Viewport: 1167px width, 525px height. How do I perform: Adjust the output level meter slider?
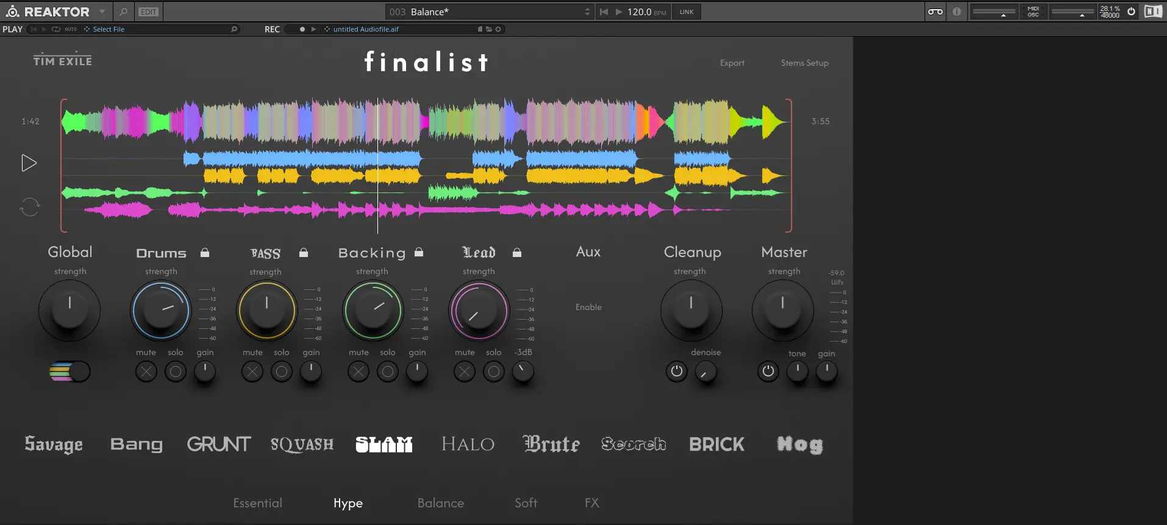pyautogui.click(x=1073, y=12)
